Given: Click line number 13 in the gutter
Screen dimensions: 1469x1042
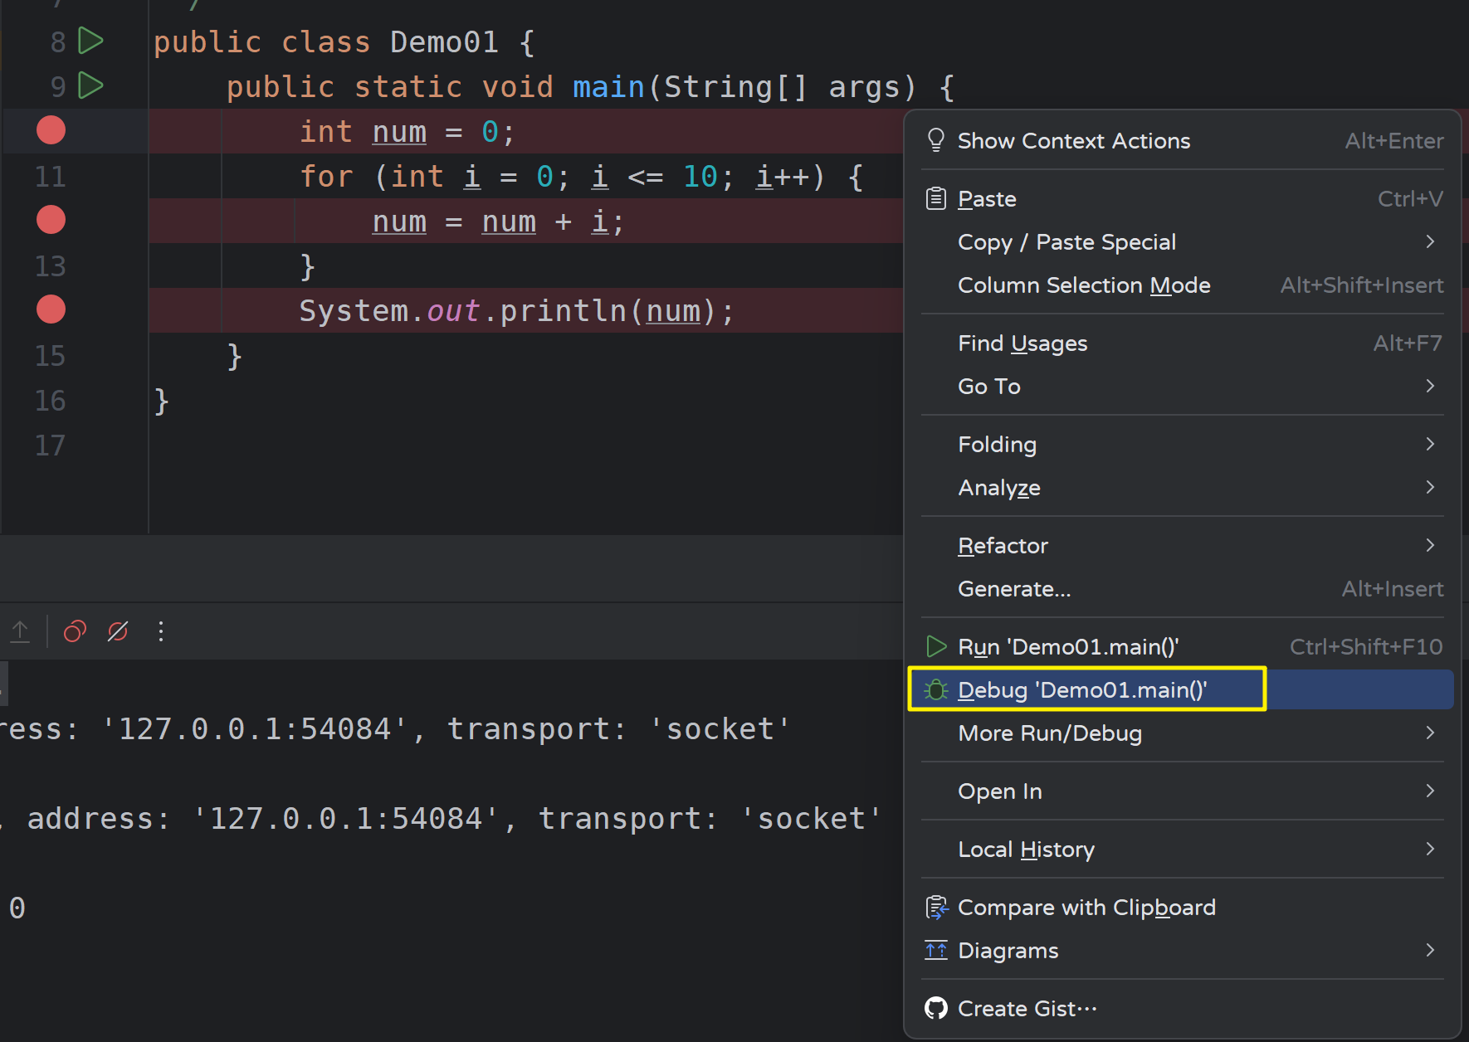Looking at the screenshot, I should point(50,266).
